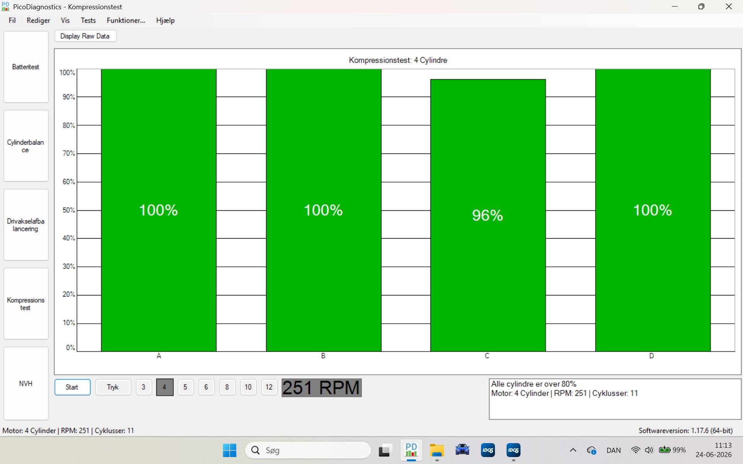Click chart title Kompressionstest: 4 Cylindre
Image resolution: width=743 pixels, height=464 pixels.
click(x=398, y=60)
